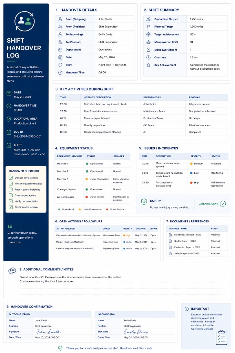Click the blue Low severity dot in Issues table

tap(191, 173)
